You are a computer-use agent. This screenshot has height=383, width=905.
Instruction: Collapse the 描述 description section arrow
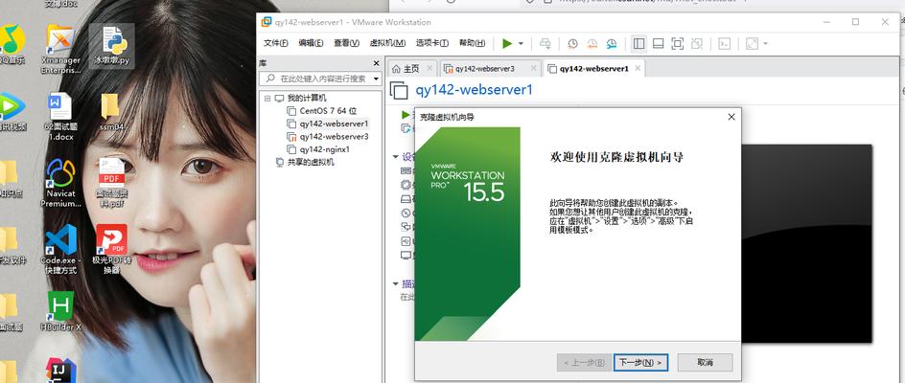pyautogui.click(x=395, y=283)
